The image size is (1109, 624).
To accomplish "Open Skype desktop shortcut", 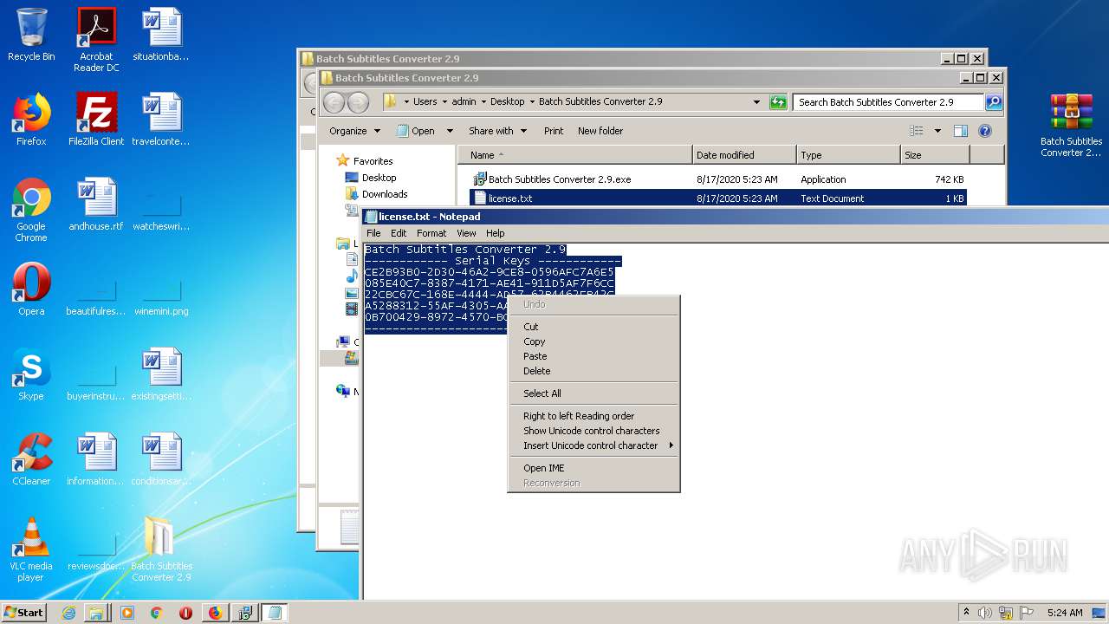I will coord(31,374).
